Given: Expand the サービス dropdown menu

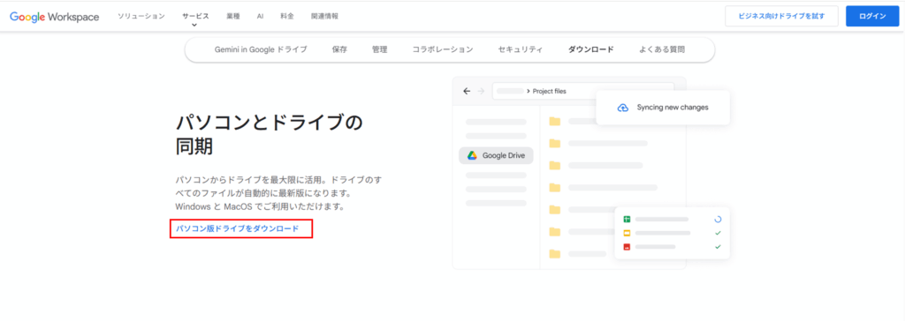Looking at the screenshot, I should pyautogui.click(x=195, y=19).
